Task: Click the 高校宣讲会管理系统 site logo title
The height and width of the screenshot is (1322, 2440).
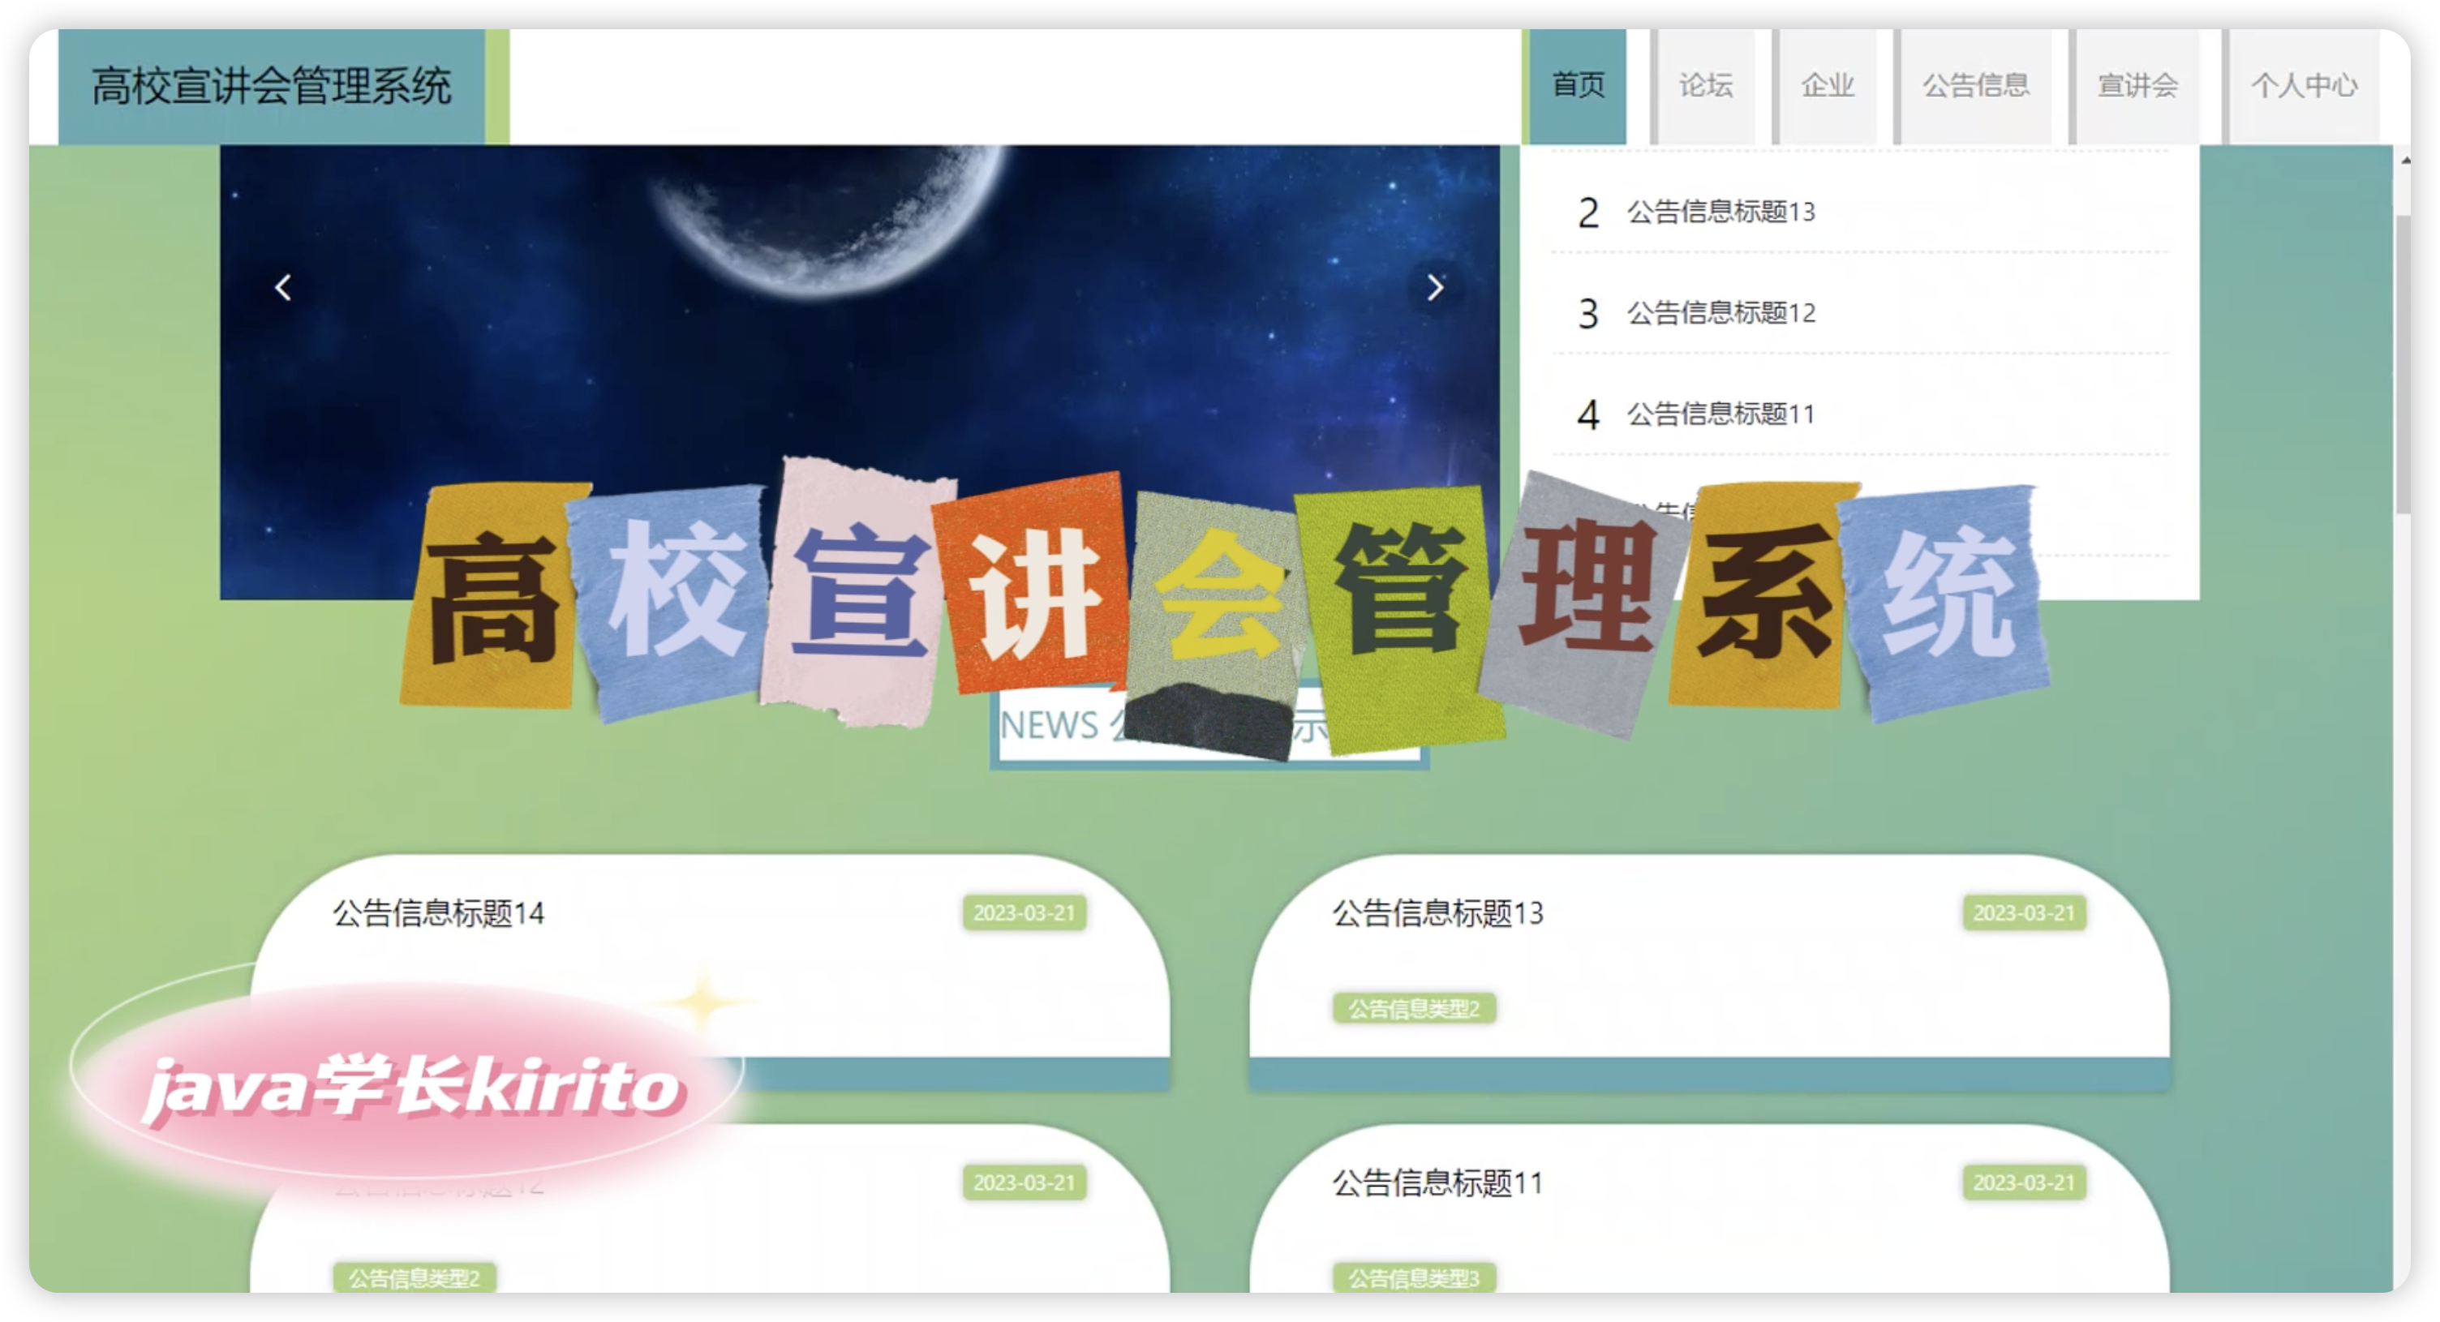Action: coord(271,86)
